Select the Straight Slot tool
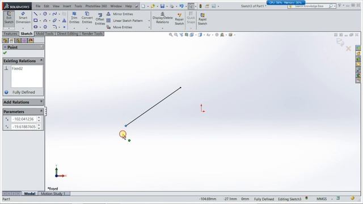 [35, 27]
